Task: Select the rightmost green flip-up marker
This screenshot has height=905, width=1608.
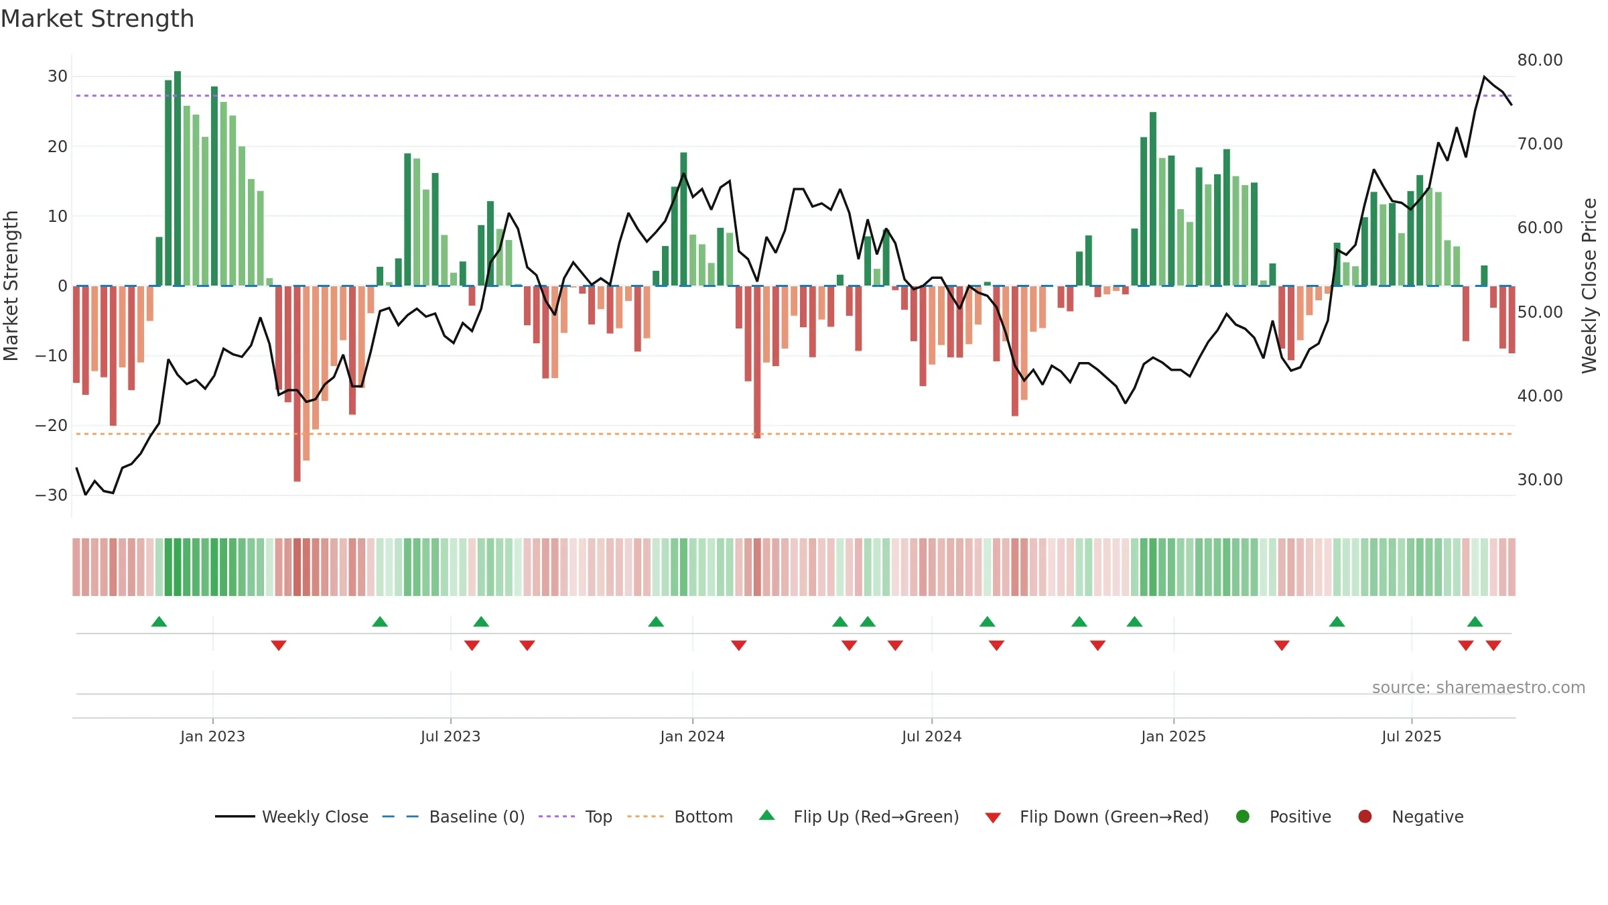Action: [1475, 621]
